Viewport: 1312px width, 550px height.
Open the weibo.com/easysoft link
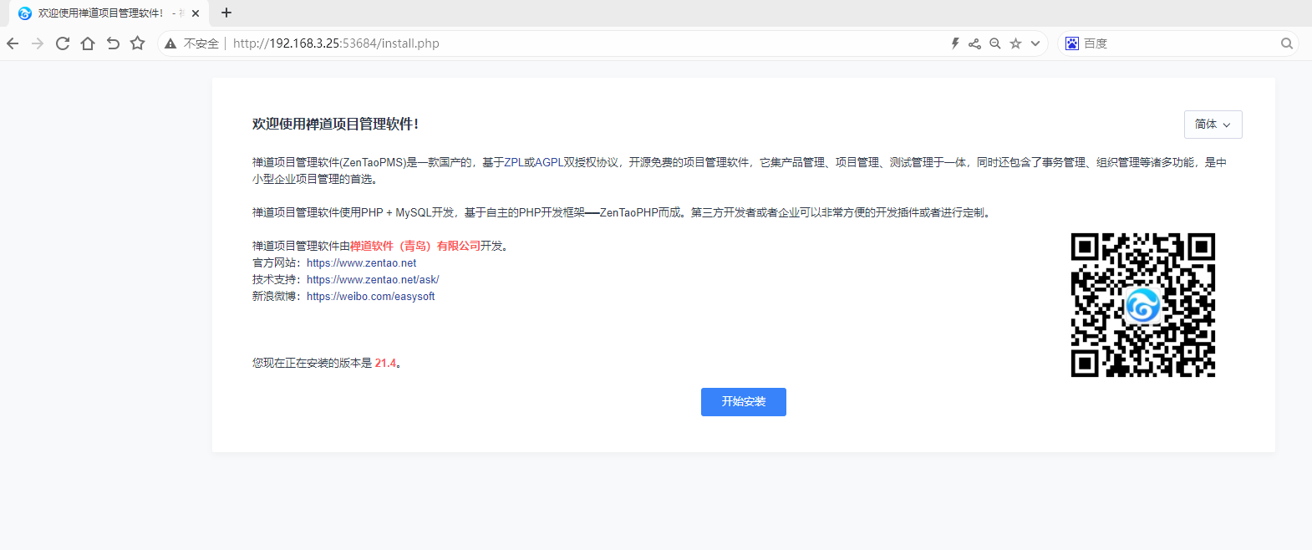pos(370,297)
